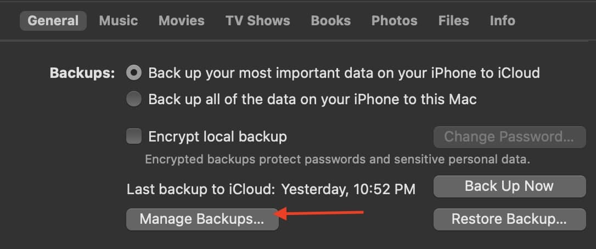The image size is (596, 249).
Task: Go to the Books tab
Action: point(330,21)
